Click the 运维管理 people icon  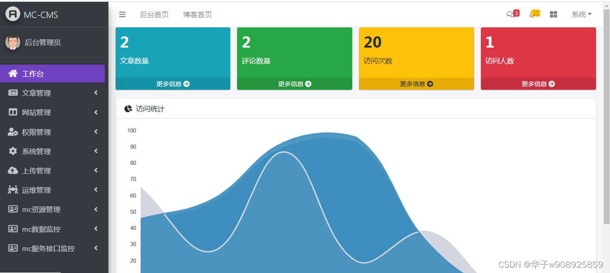click(13, 190)
